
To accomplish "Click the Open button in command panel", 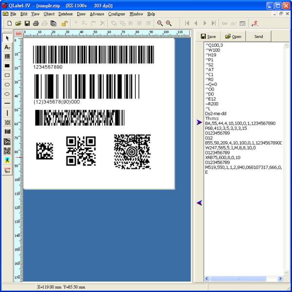I will click(x=233, y=36).
